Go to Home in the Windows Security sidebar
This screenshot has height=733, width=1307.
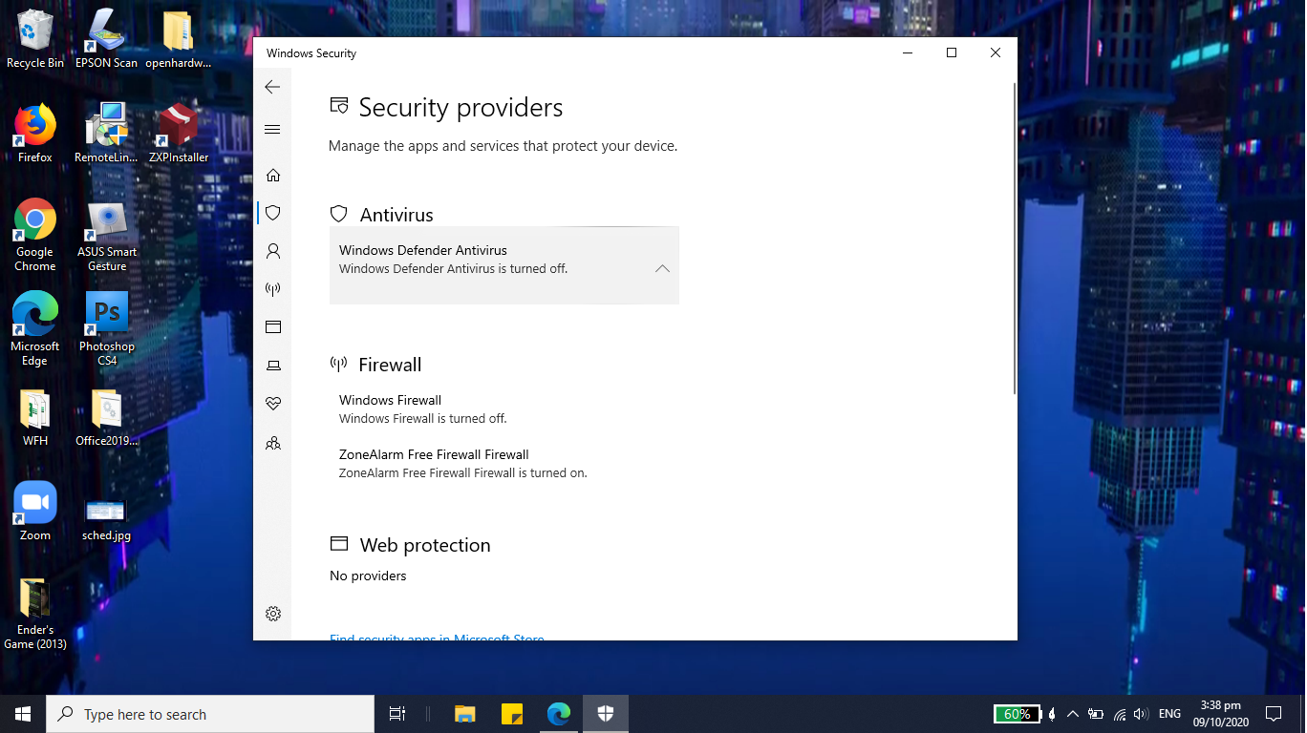pyautogui.click(x=273, y=175)
